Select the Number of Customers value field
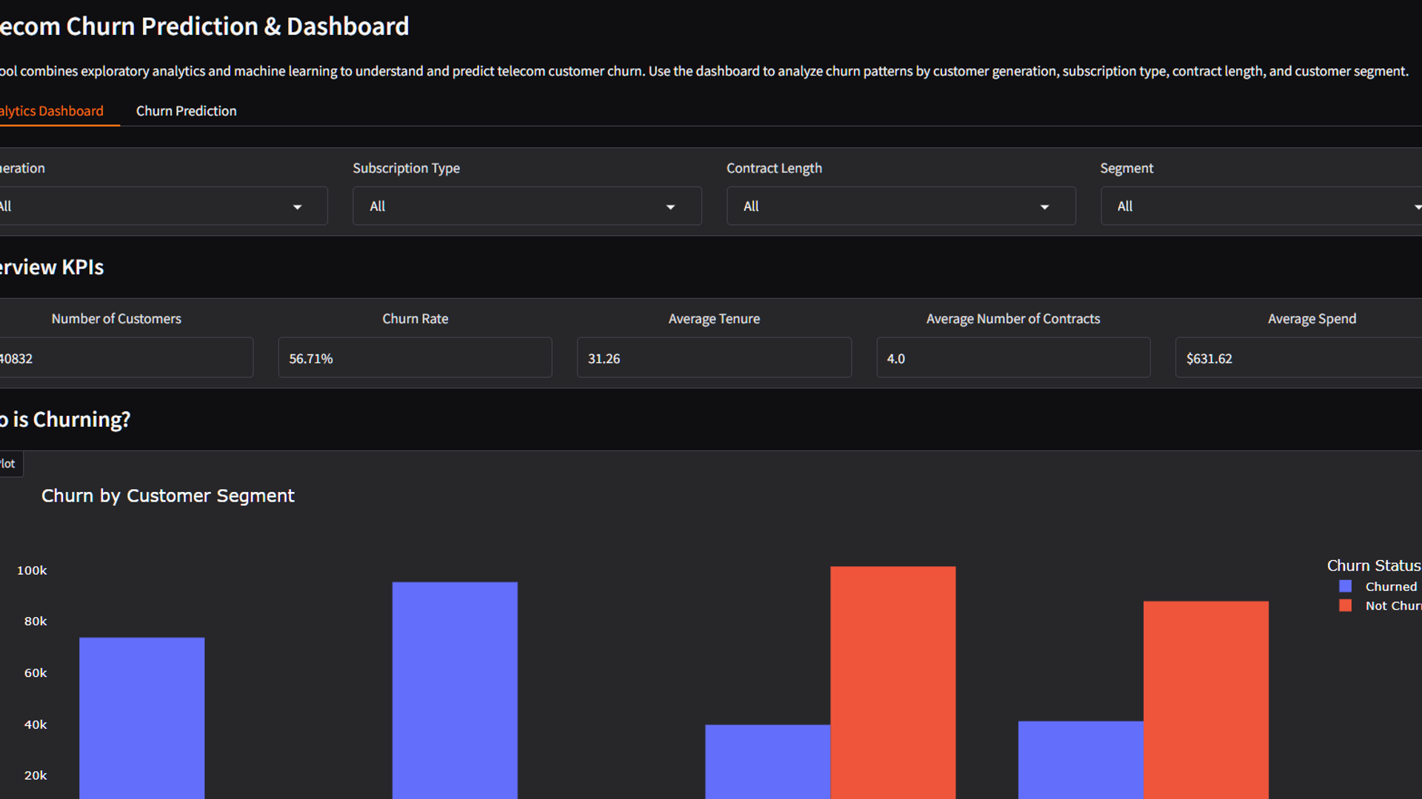1422x799 pixels. (x=126, y=358)
